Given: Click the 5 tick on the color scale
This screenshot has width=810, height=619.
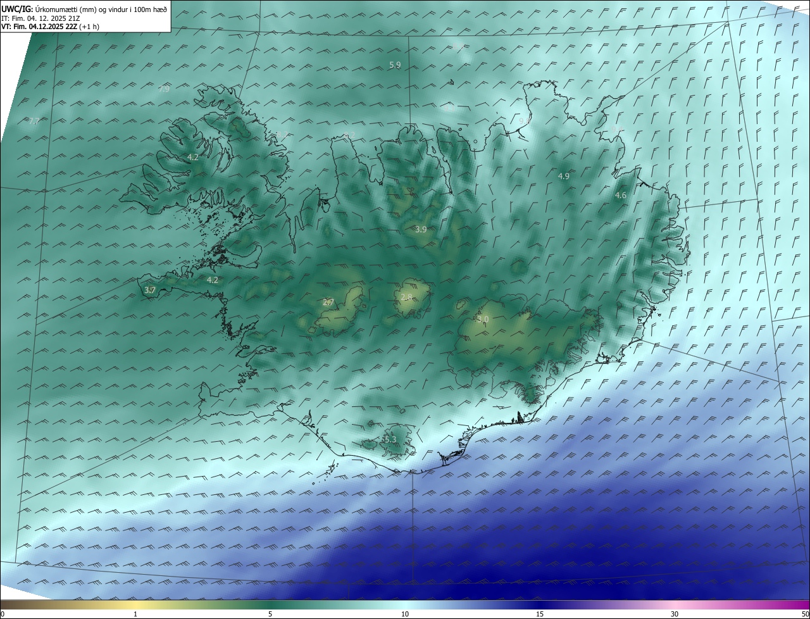Looking at the screenshot, I should [x=270, y=614].
